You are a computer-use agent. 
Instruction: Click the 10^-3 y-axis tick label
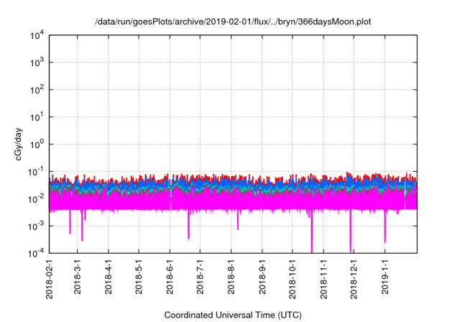point(34,226)
